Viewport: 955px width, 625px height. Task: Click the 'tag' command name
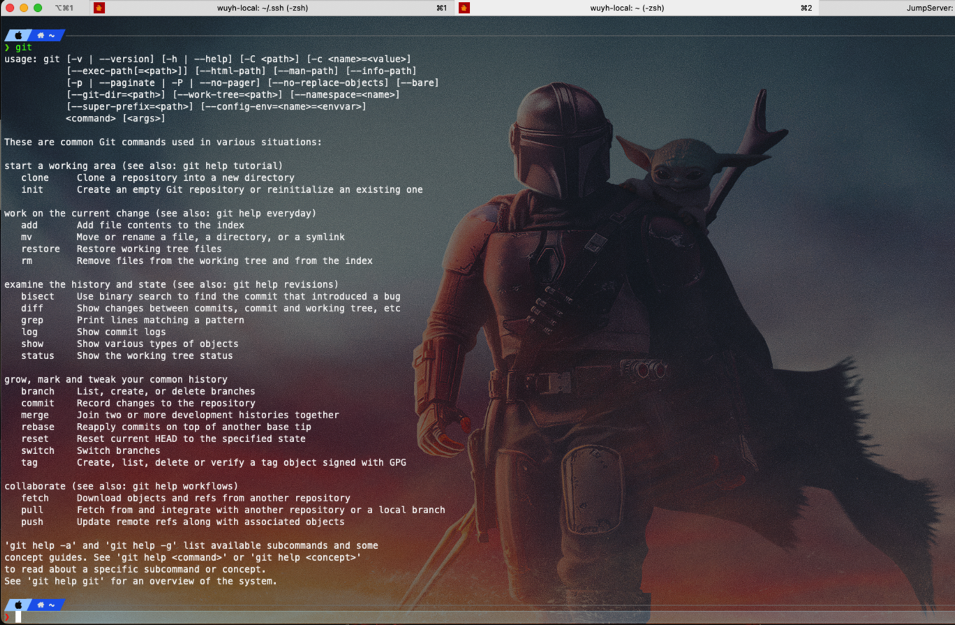click(29, 463)
